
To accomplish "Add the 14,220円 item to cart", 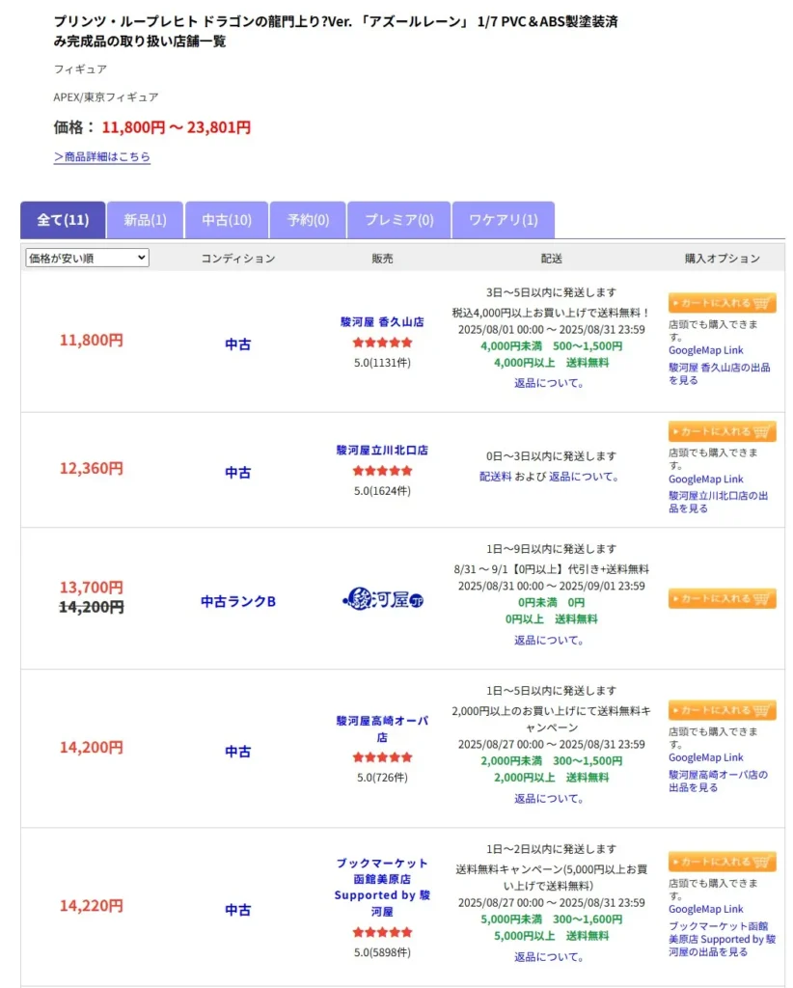I will [x=722, y=862].
